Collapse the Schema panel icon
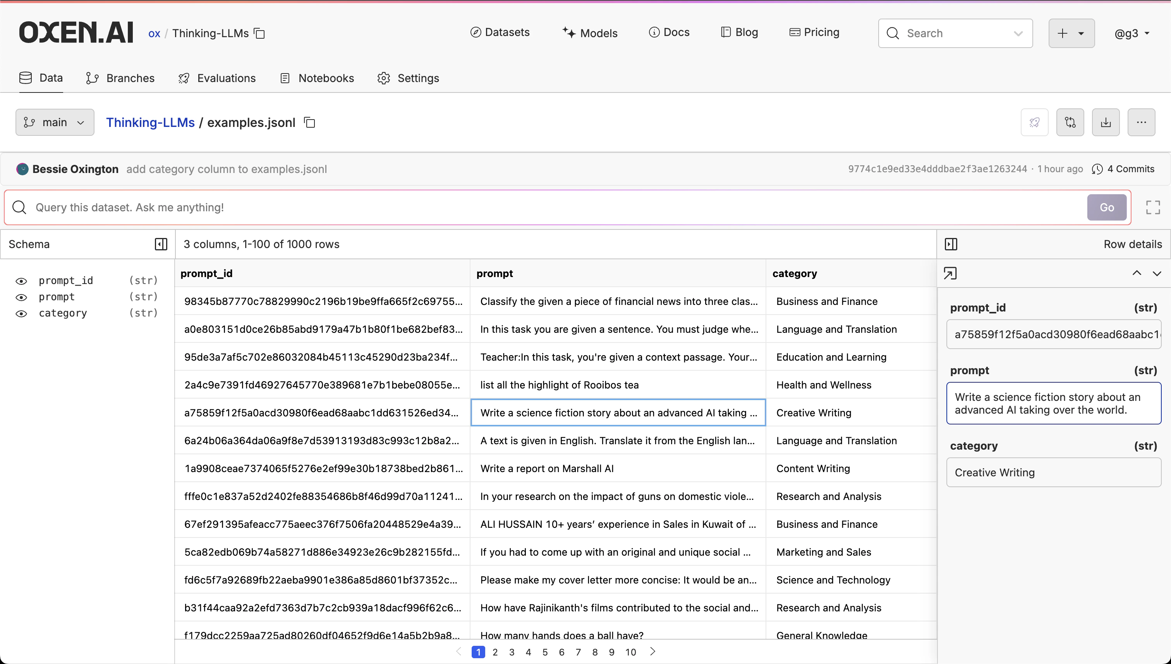This screenshot has width=1171, height=664. coord(161,244)
